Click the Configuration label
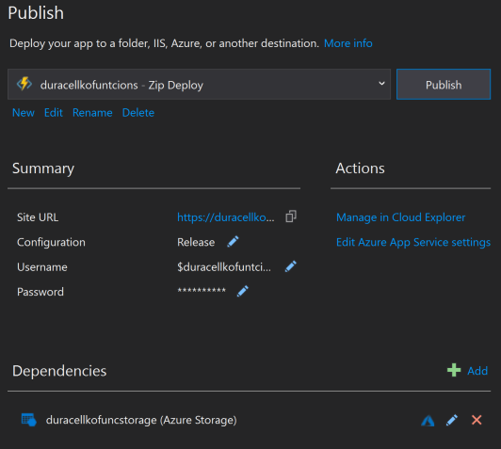 pyautogui.click(x=51, y=242)
